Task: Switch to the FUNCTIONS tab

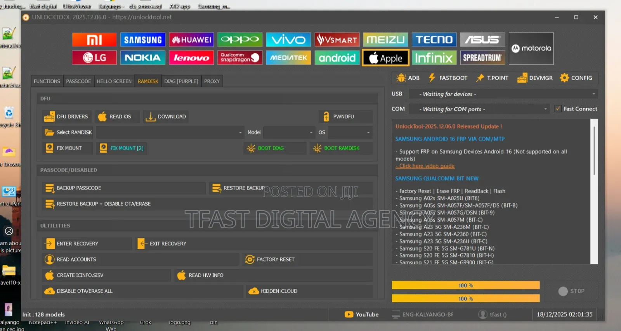Action: [47, 81]
